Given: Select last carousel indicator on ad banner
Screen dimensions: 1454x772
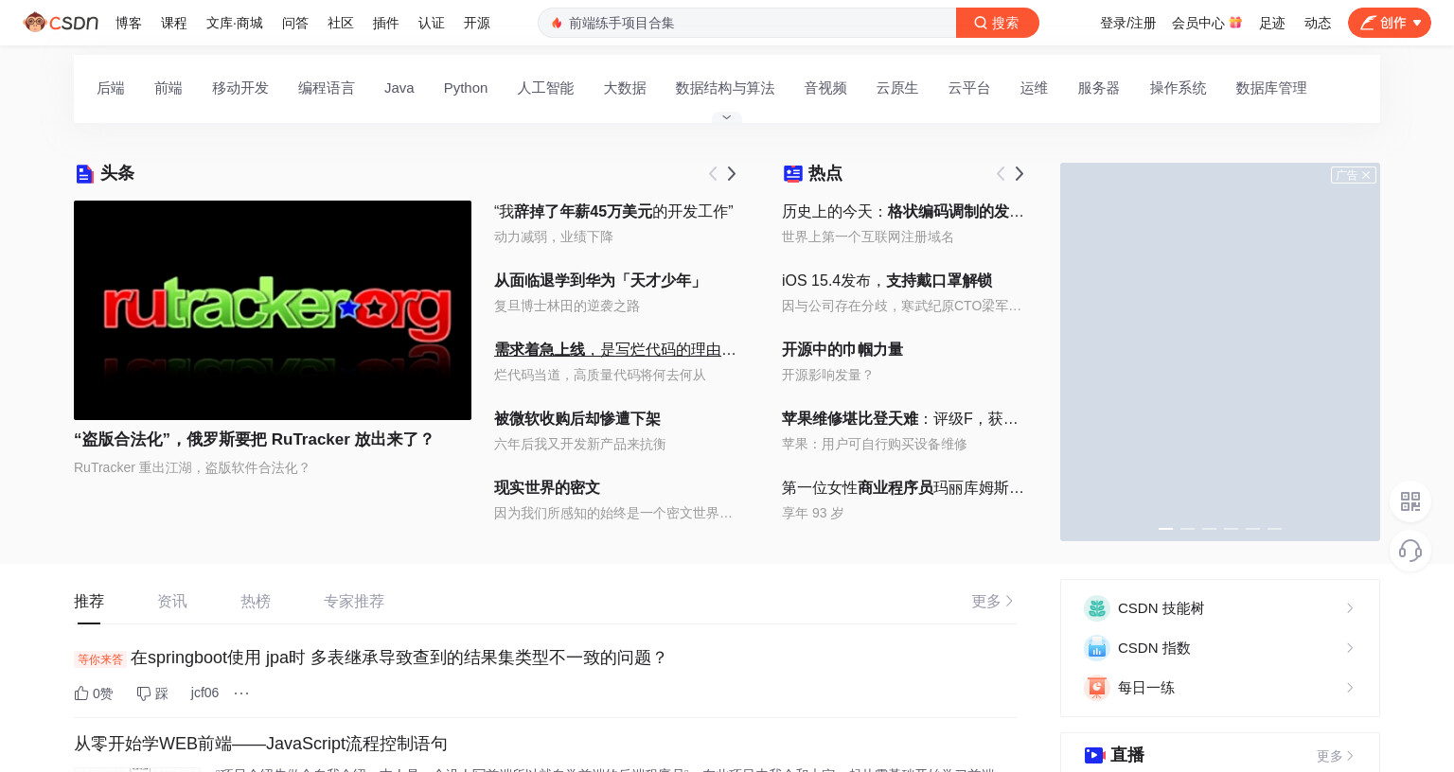Looking at the screenshot, I should coord(1274,528).
